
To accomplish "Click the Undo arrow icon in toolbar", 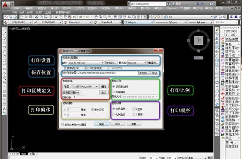I will coord(81,17).
